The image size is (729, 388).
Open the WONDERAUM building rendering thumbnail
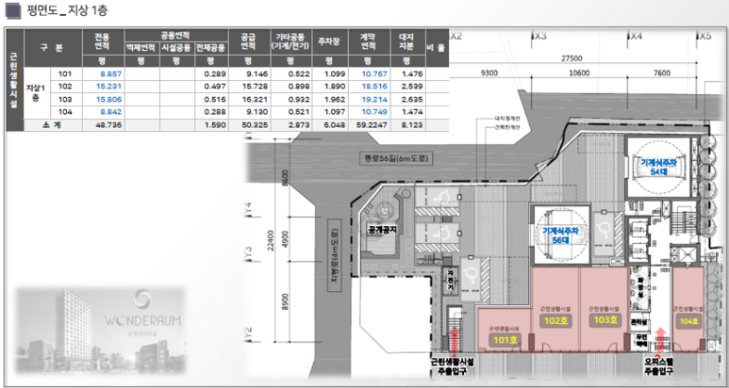100,330
